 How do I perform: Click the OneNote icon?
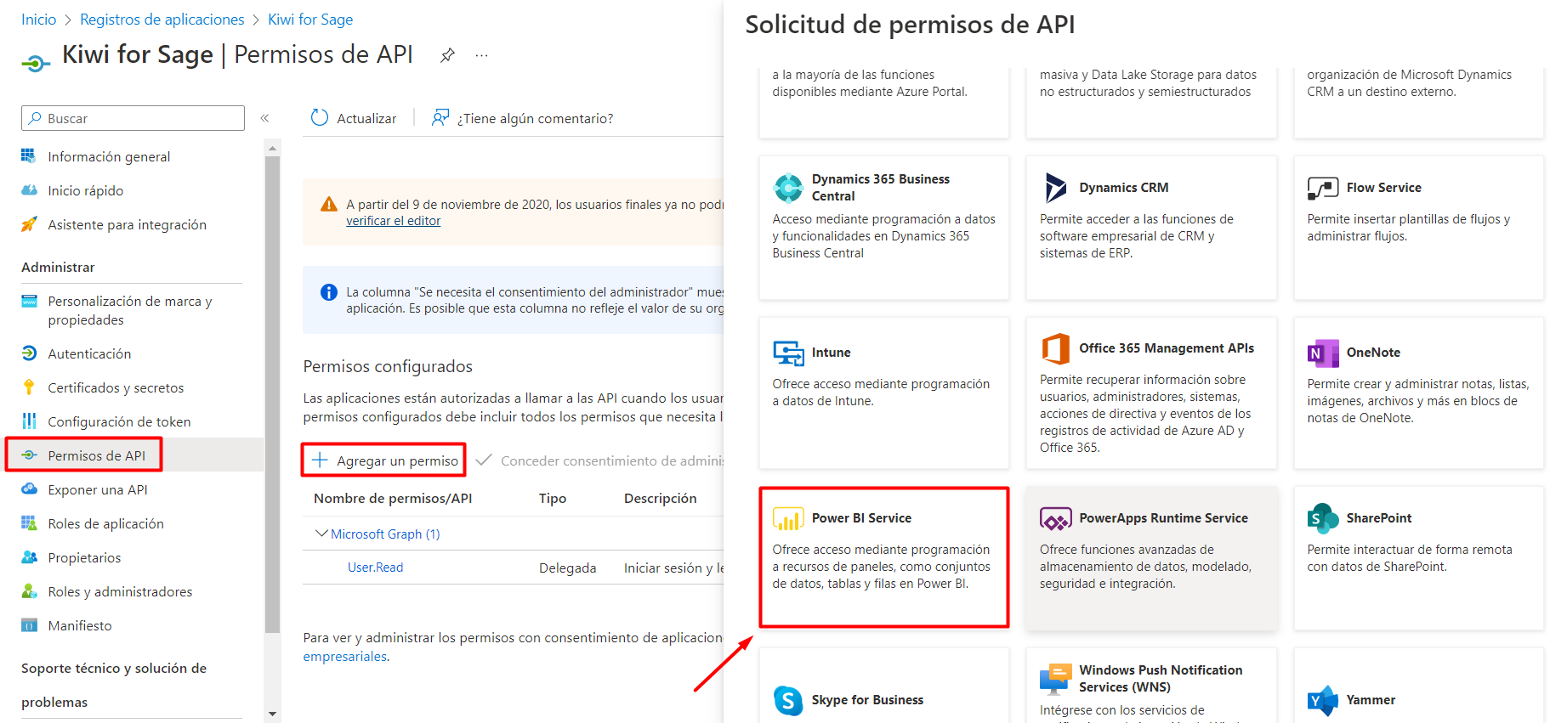pos(1322,353)
